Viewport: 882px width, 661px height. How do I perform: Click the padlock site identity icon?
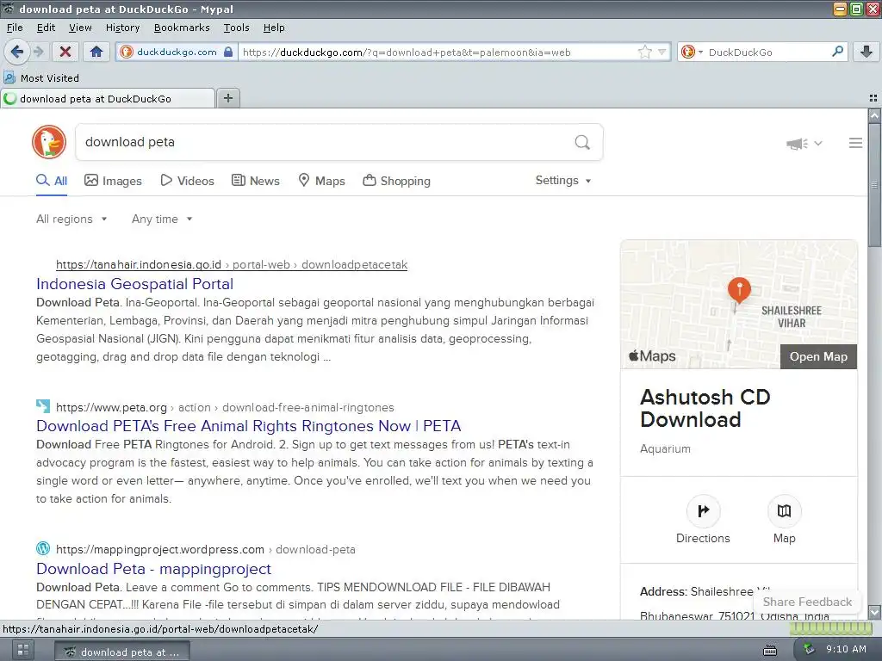tap(228, 52)
